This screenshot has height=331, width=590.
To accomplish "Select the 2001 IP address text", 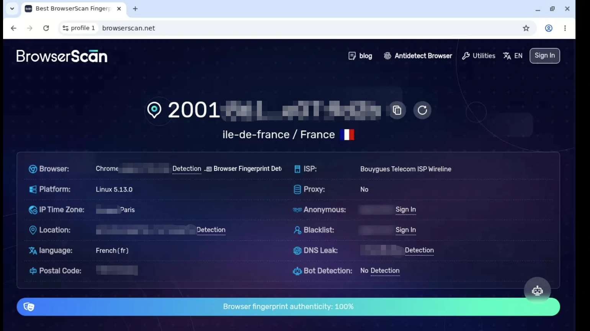I will 194,110.
